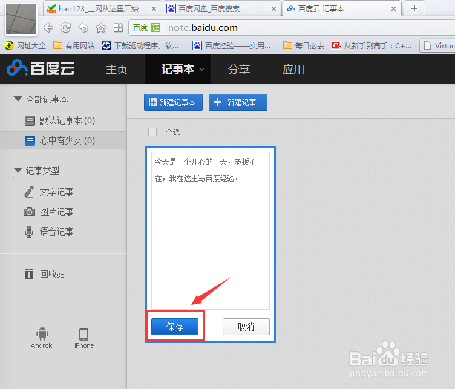Select 心中有少女 (0) notebook
The height and width of the screenshot is (389, 455).
tap(64, 141)
